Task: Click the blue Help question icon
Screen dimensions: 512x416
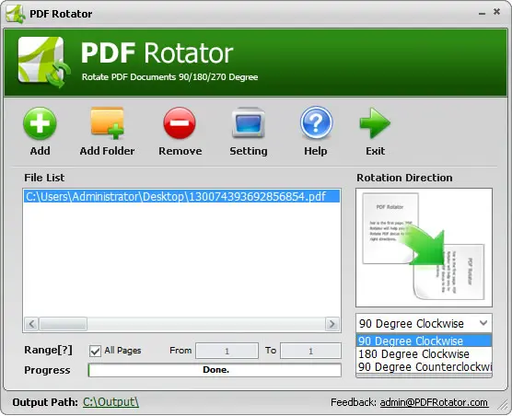Action: [x=316, y=123]
